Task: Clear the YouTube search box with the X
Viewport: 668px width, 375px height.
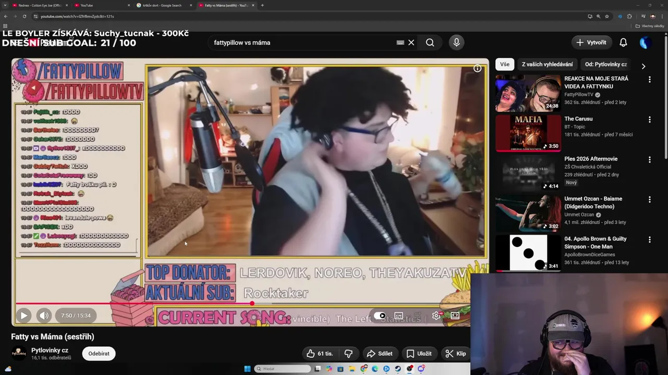Action: click(x=411, y=43)
